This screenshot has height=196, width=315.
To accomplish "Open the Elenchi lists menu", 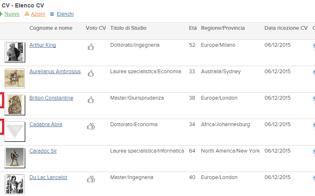I will click(65, 14).
